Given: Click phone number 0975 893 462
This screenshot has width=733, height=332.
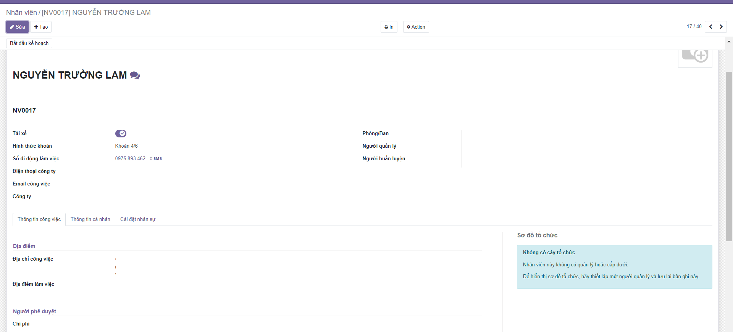Looking at the screenshot, I should coord(130,158).
